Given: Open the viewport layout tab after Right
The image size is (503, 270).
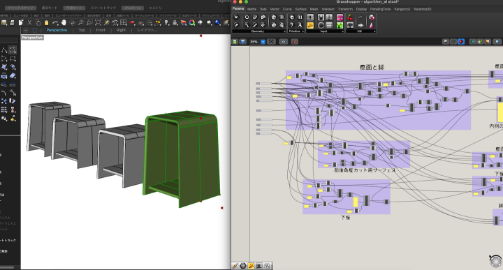Looking at the screenshot, I should coord(147,30).
